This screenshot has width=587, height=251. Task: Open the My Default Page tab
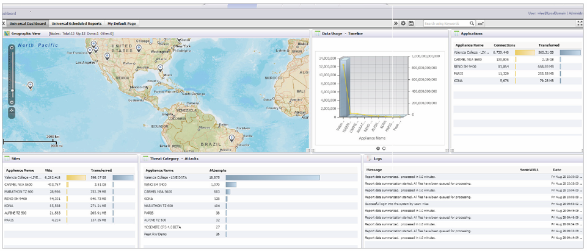point(122,24)
